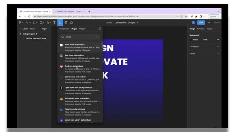Open the Frame tool options arrow

pos(37,23)
